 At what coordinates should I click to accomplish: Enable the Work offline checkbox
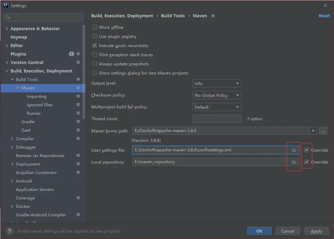[95, 27]
